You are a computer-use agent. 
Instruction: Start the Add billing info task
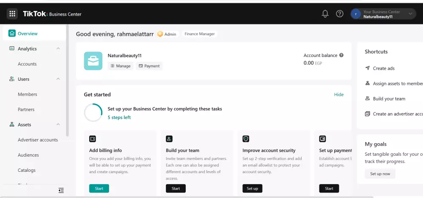point(99,188)
